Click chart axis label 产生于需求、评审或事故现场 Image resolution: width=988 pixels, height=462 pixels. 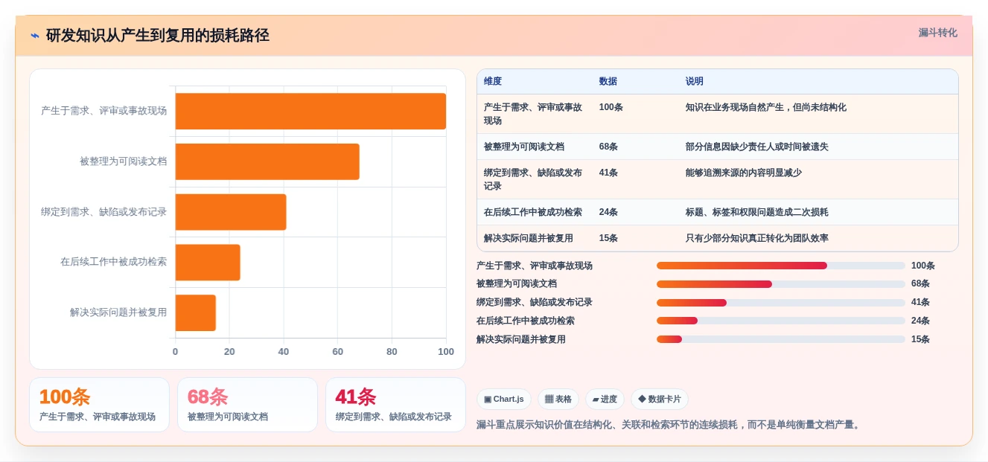104,111
